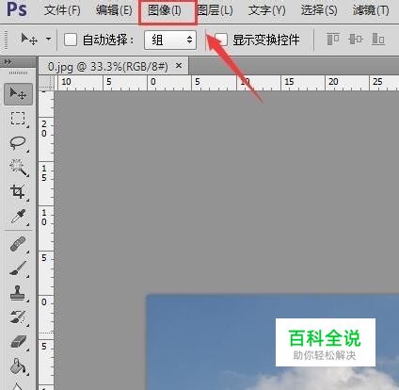Image resolution: width=399 pixels, height=390 pixels.
Task: Open tool preset picker dropdown arrow
Action: coord(48,40)
